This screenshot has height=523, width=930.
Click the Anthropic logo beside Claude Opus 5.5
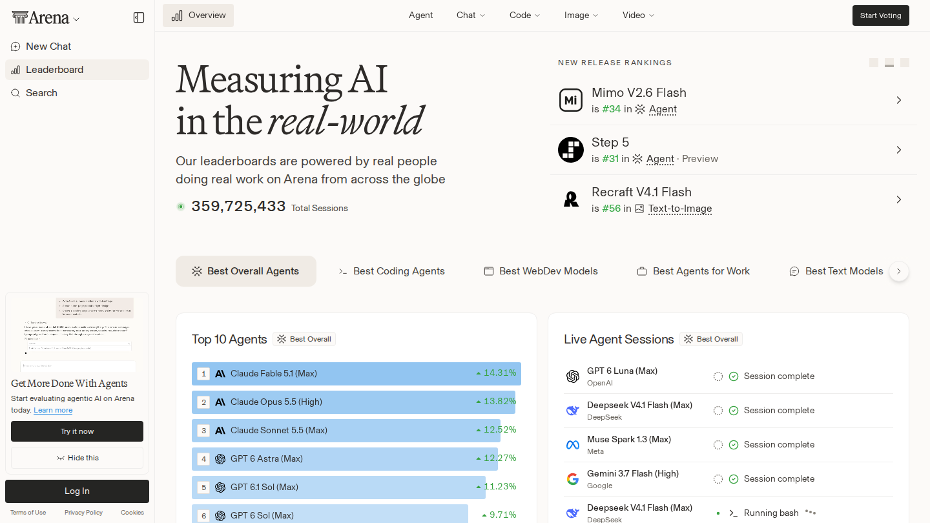pos(220,402)
